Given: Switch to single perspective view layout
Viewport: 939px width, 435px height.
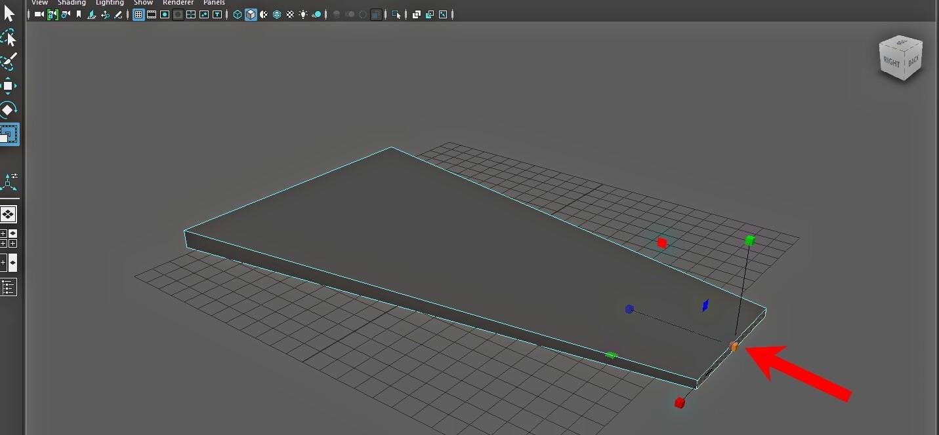Looking at the screenshot, I should [9, 214].
